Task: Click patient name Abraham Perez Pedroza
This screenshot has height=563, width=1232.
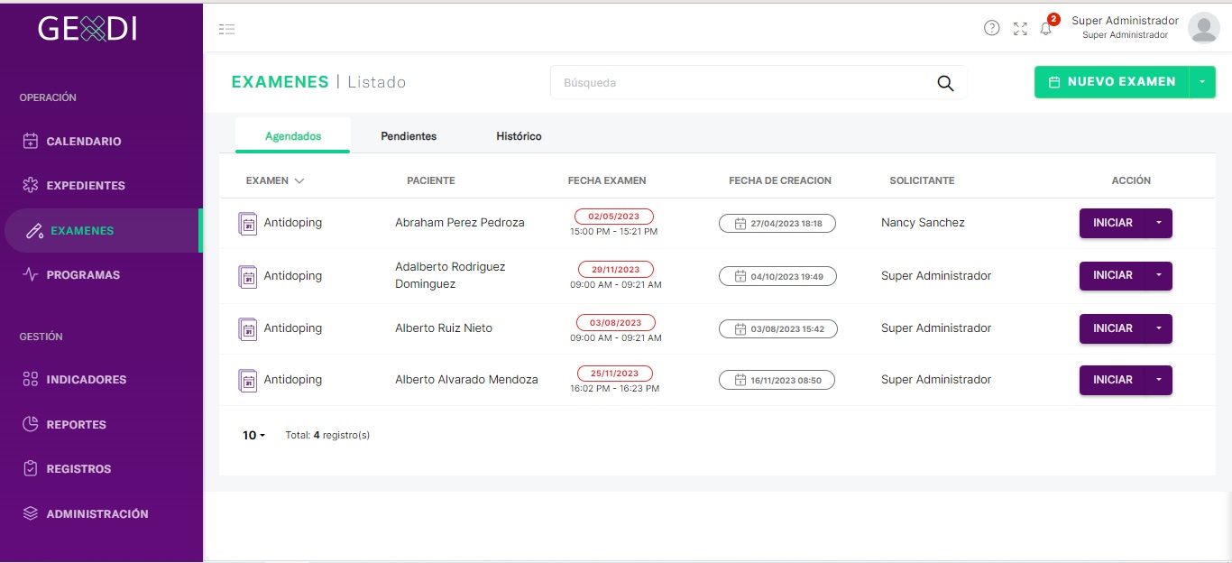Action: tap(460, 223)
